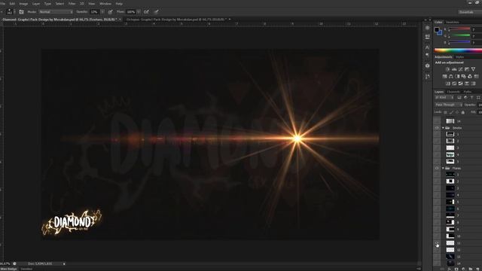Hide the Smoke group
The width and height of the screenshot is (482, 271).
(437, 127)
